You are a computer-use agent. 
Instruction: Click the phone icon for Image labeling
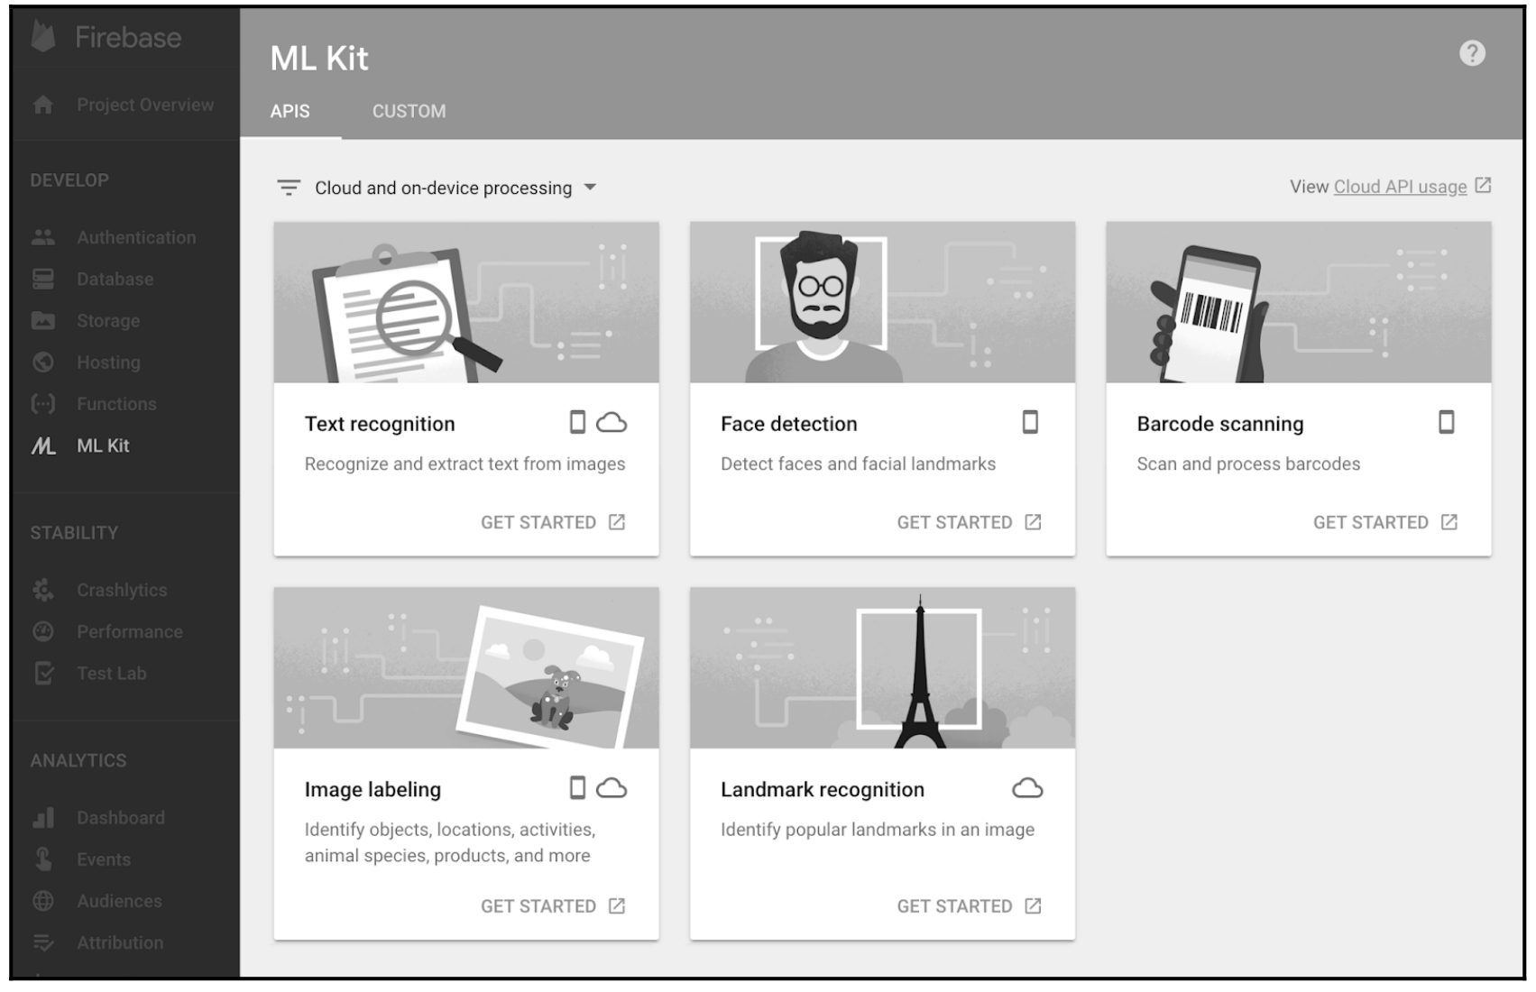(577, 788)
